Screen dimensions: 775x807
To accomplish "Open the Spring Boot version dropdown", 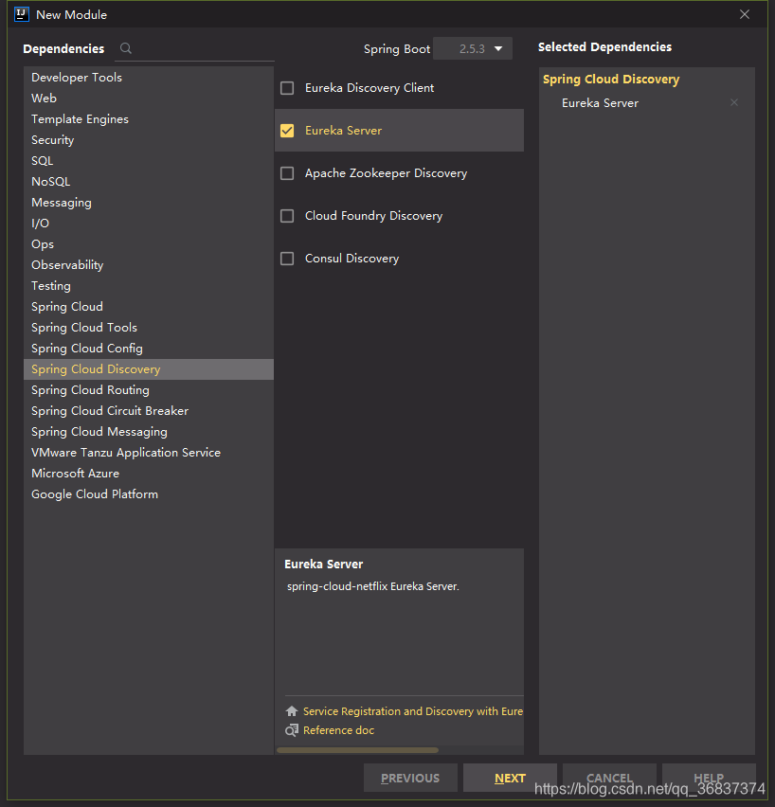I will (473, 48).
